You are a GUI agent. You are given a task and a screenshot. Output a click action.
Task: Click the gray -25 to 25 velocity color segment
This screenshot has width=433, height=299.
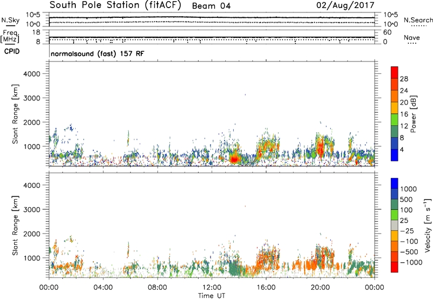[x=395, y=225]
